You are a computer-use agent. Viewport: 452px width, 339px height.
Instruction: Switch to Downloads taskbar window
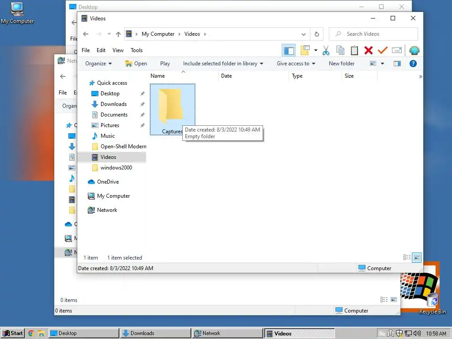pyautogui.click(x=155, y=333)
